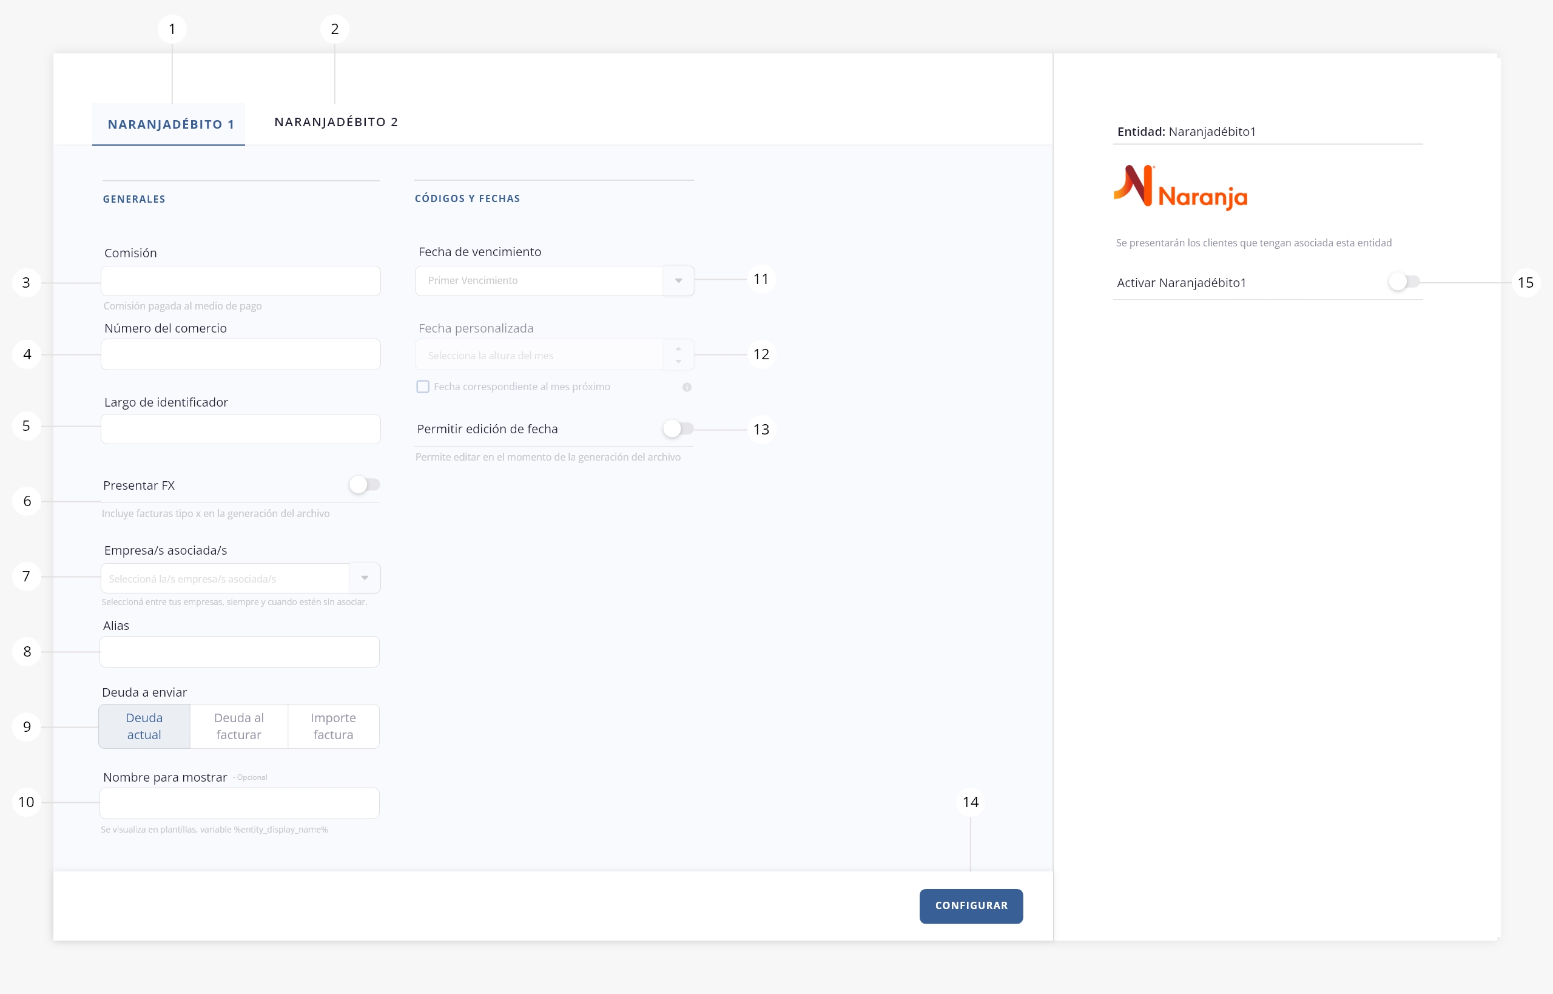Select Importe factura option

point(334,727)
